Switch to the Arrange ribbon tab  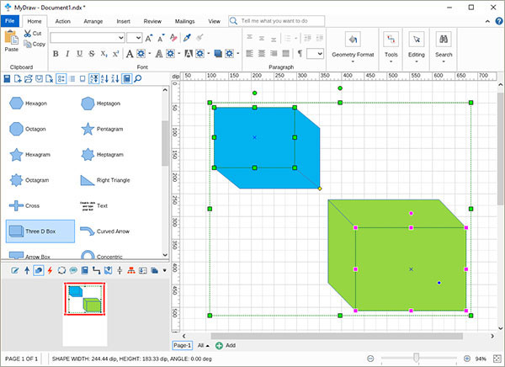tap(93, 19)
